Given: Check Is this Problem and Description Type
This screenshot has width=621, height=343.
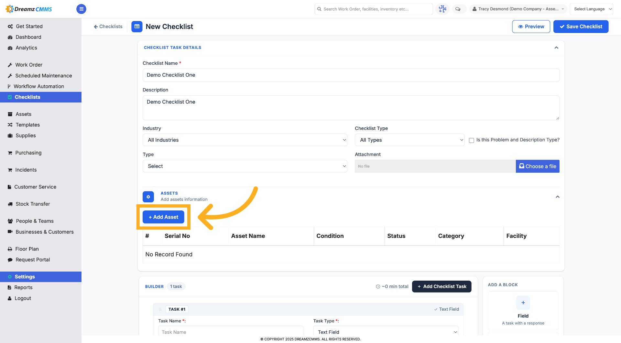Looking at the screenshot, I should [472, 140].
